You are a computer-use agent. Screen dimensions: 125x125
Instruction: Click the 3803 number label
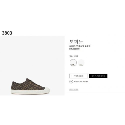tap(7, 33)
